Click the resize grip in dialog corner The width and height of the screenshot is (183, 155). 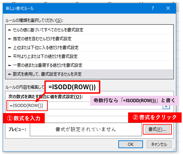(x=174, y=149)
